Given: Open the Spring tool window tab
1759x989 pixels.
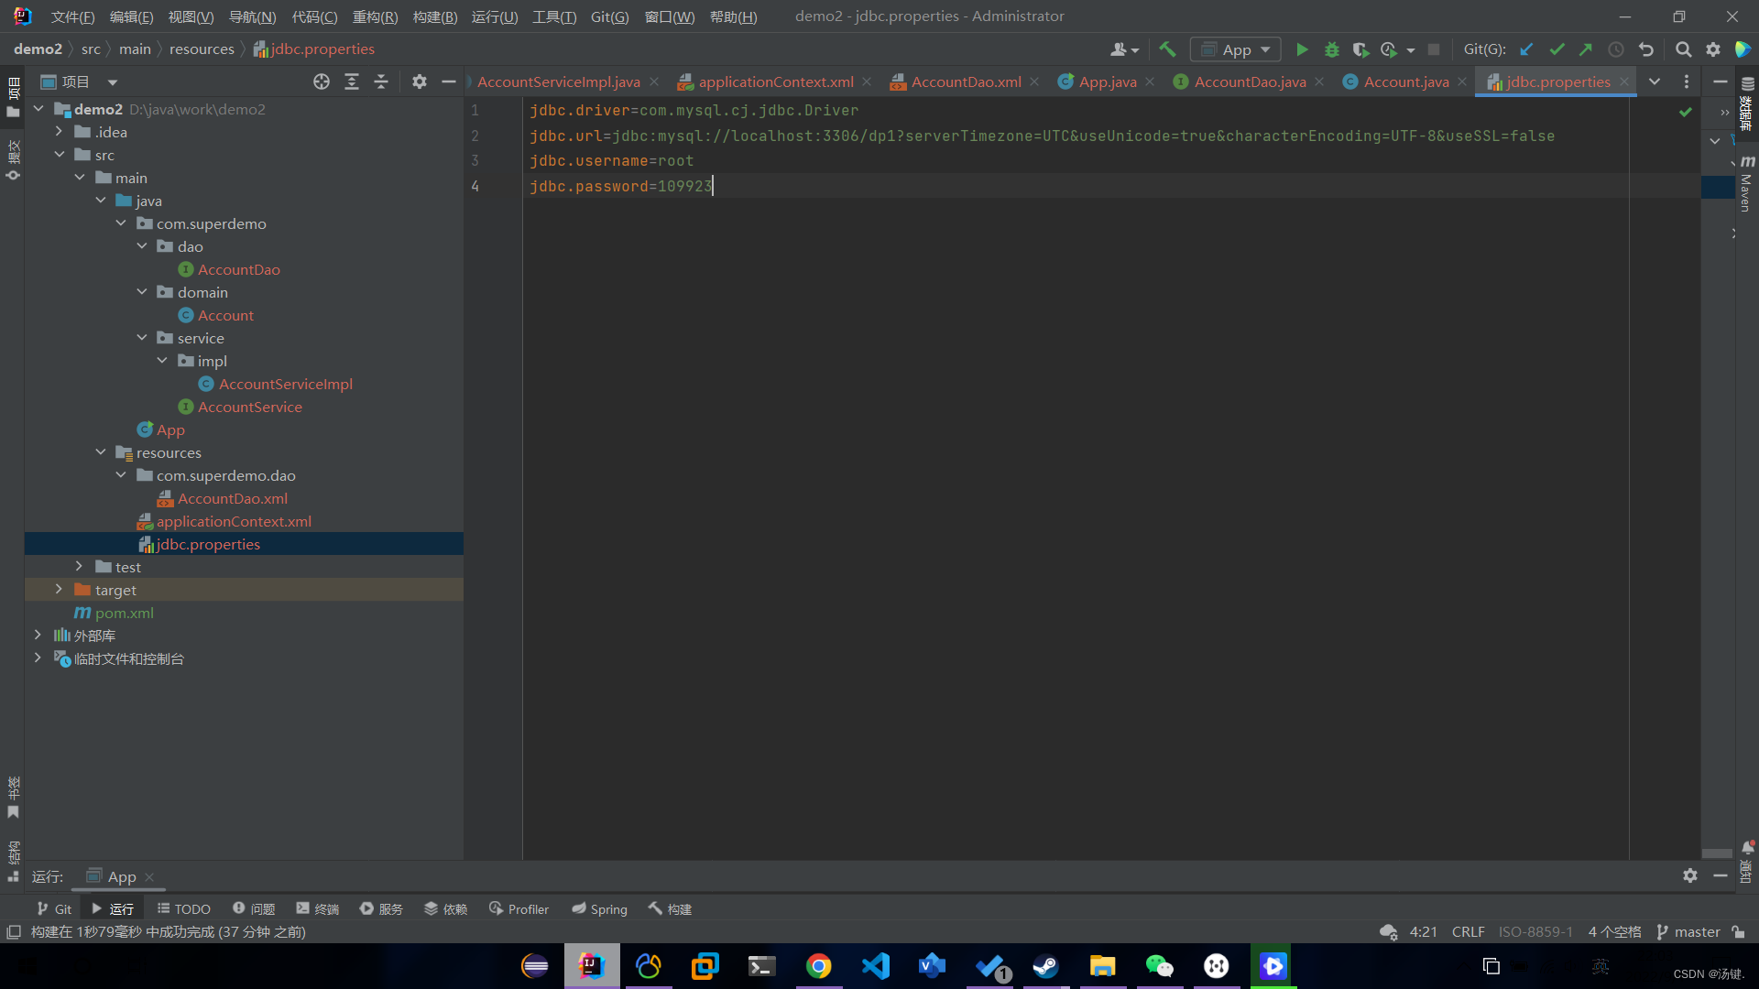Looking at the screenshot, I should pos(599,908).
